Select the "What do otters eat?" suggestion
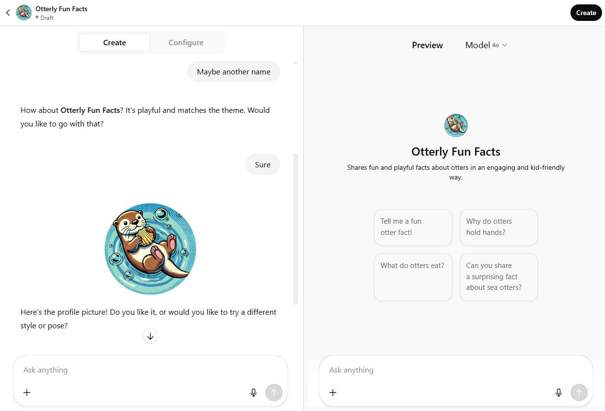This screenshot has height=411, width=605. pos(413,277)
